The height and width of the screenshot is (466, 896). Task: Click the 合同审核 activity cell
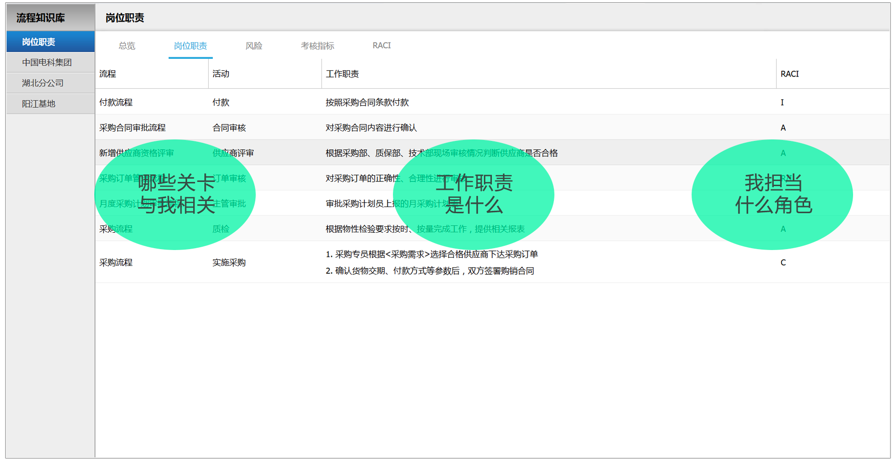point(229,127)
